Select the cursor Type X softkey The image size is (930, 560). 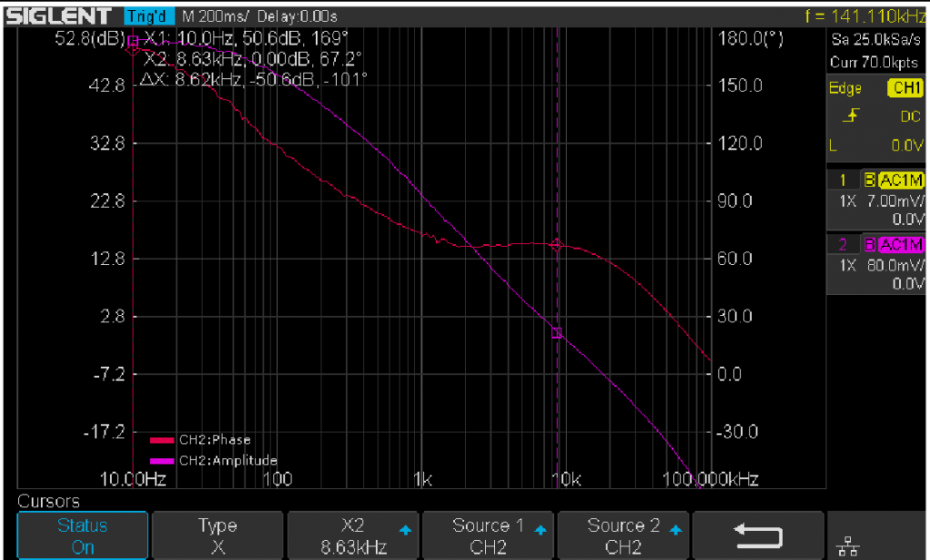click(217, 535)
